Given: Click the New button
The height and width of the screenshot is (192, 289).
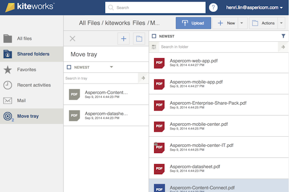Looking at the screenshot, I should [225, 23].
